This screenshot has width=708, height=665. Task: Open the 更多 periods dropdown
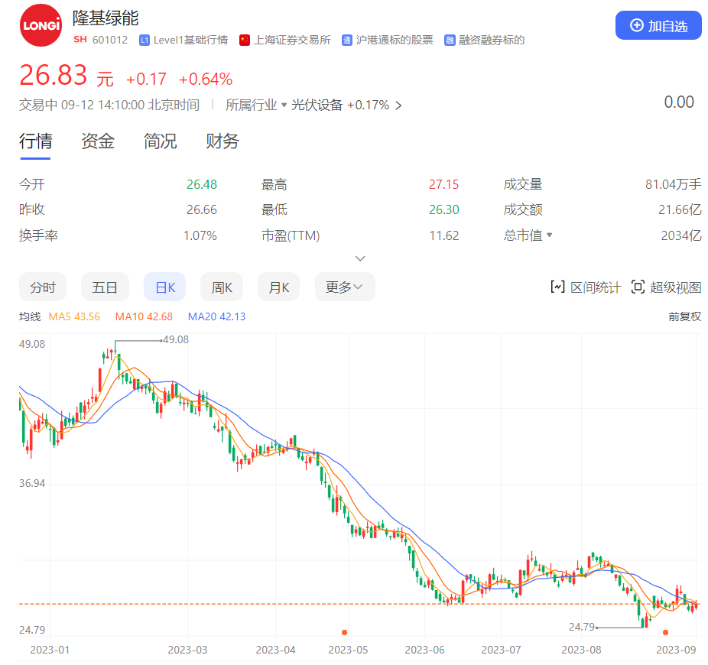344,287
